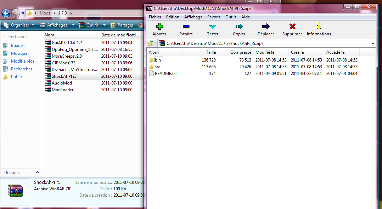The height and width of the screenshot is (209, 382).
Task: Sort Explorer by Date de modification column
Action: pos(121,35)
